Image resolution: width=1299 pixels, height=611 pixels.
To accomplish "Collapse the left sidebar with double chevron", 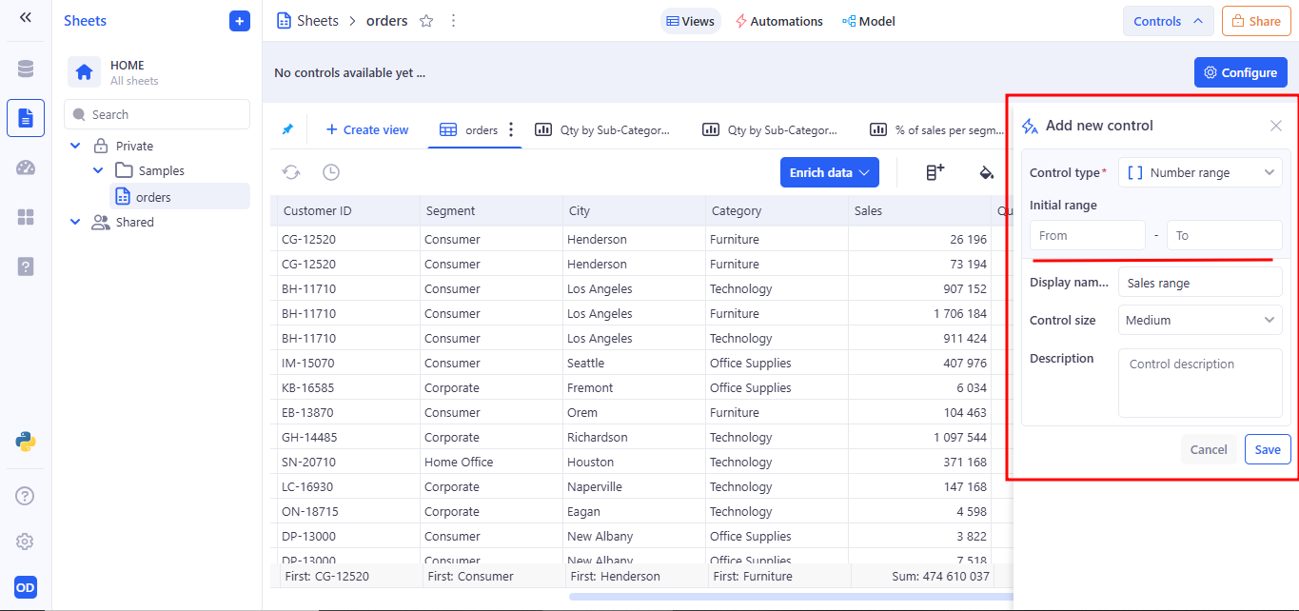I will [26, 17].
